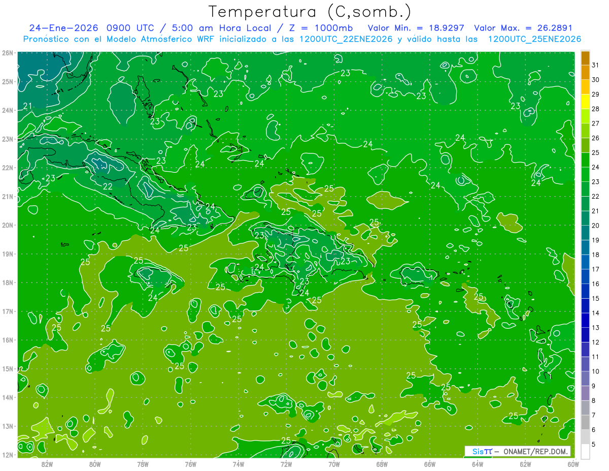Click the '60W' longitude axis label
Image resolution: width=609 pixels, height=471 pixels.
point(573,464)
